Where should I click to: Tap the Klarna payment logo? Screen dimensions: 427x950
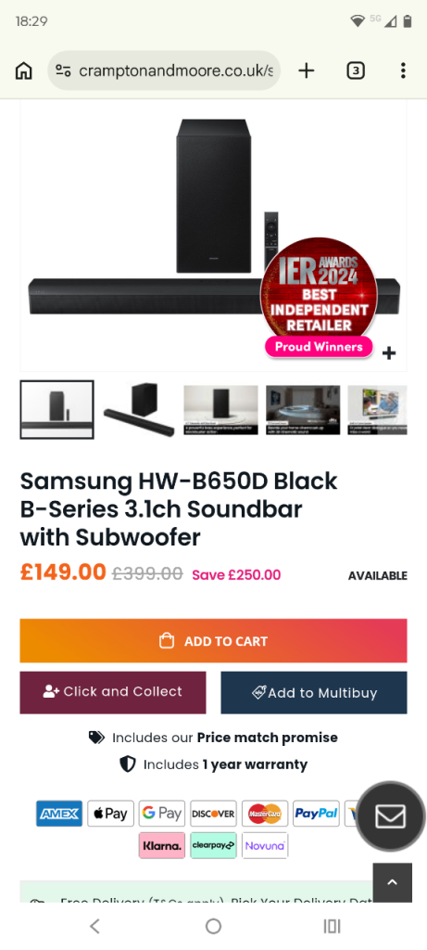[161, 846]
